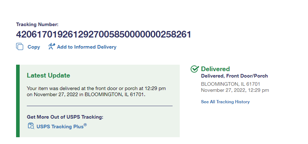
Task: Click the Latest Update heading
Action: (48, 75)
